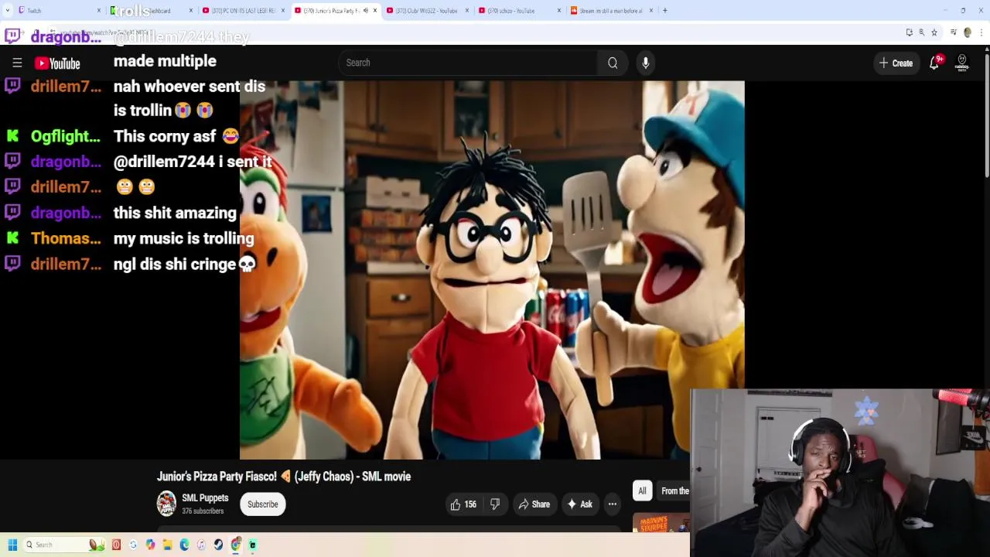Click the Windows taskbar search box
The image size is (990, 557).
(x=66, y=545)
